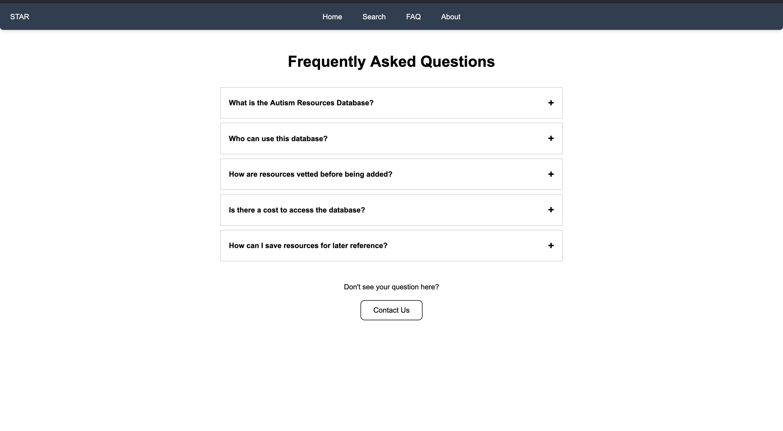Viewport: 783px width, 431px height.
Task: Click the thin dark strip above the navbar
Action: [391, 2]
